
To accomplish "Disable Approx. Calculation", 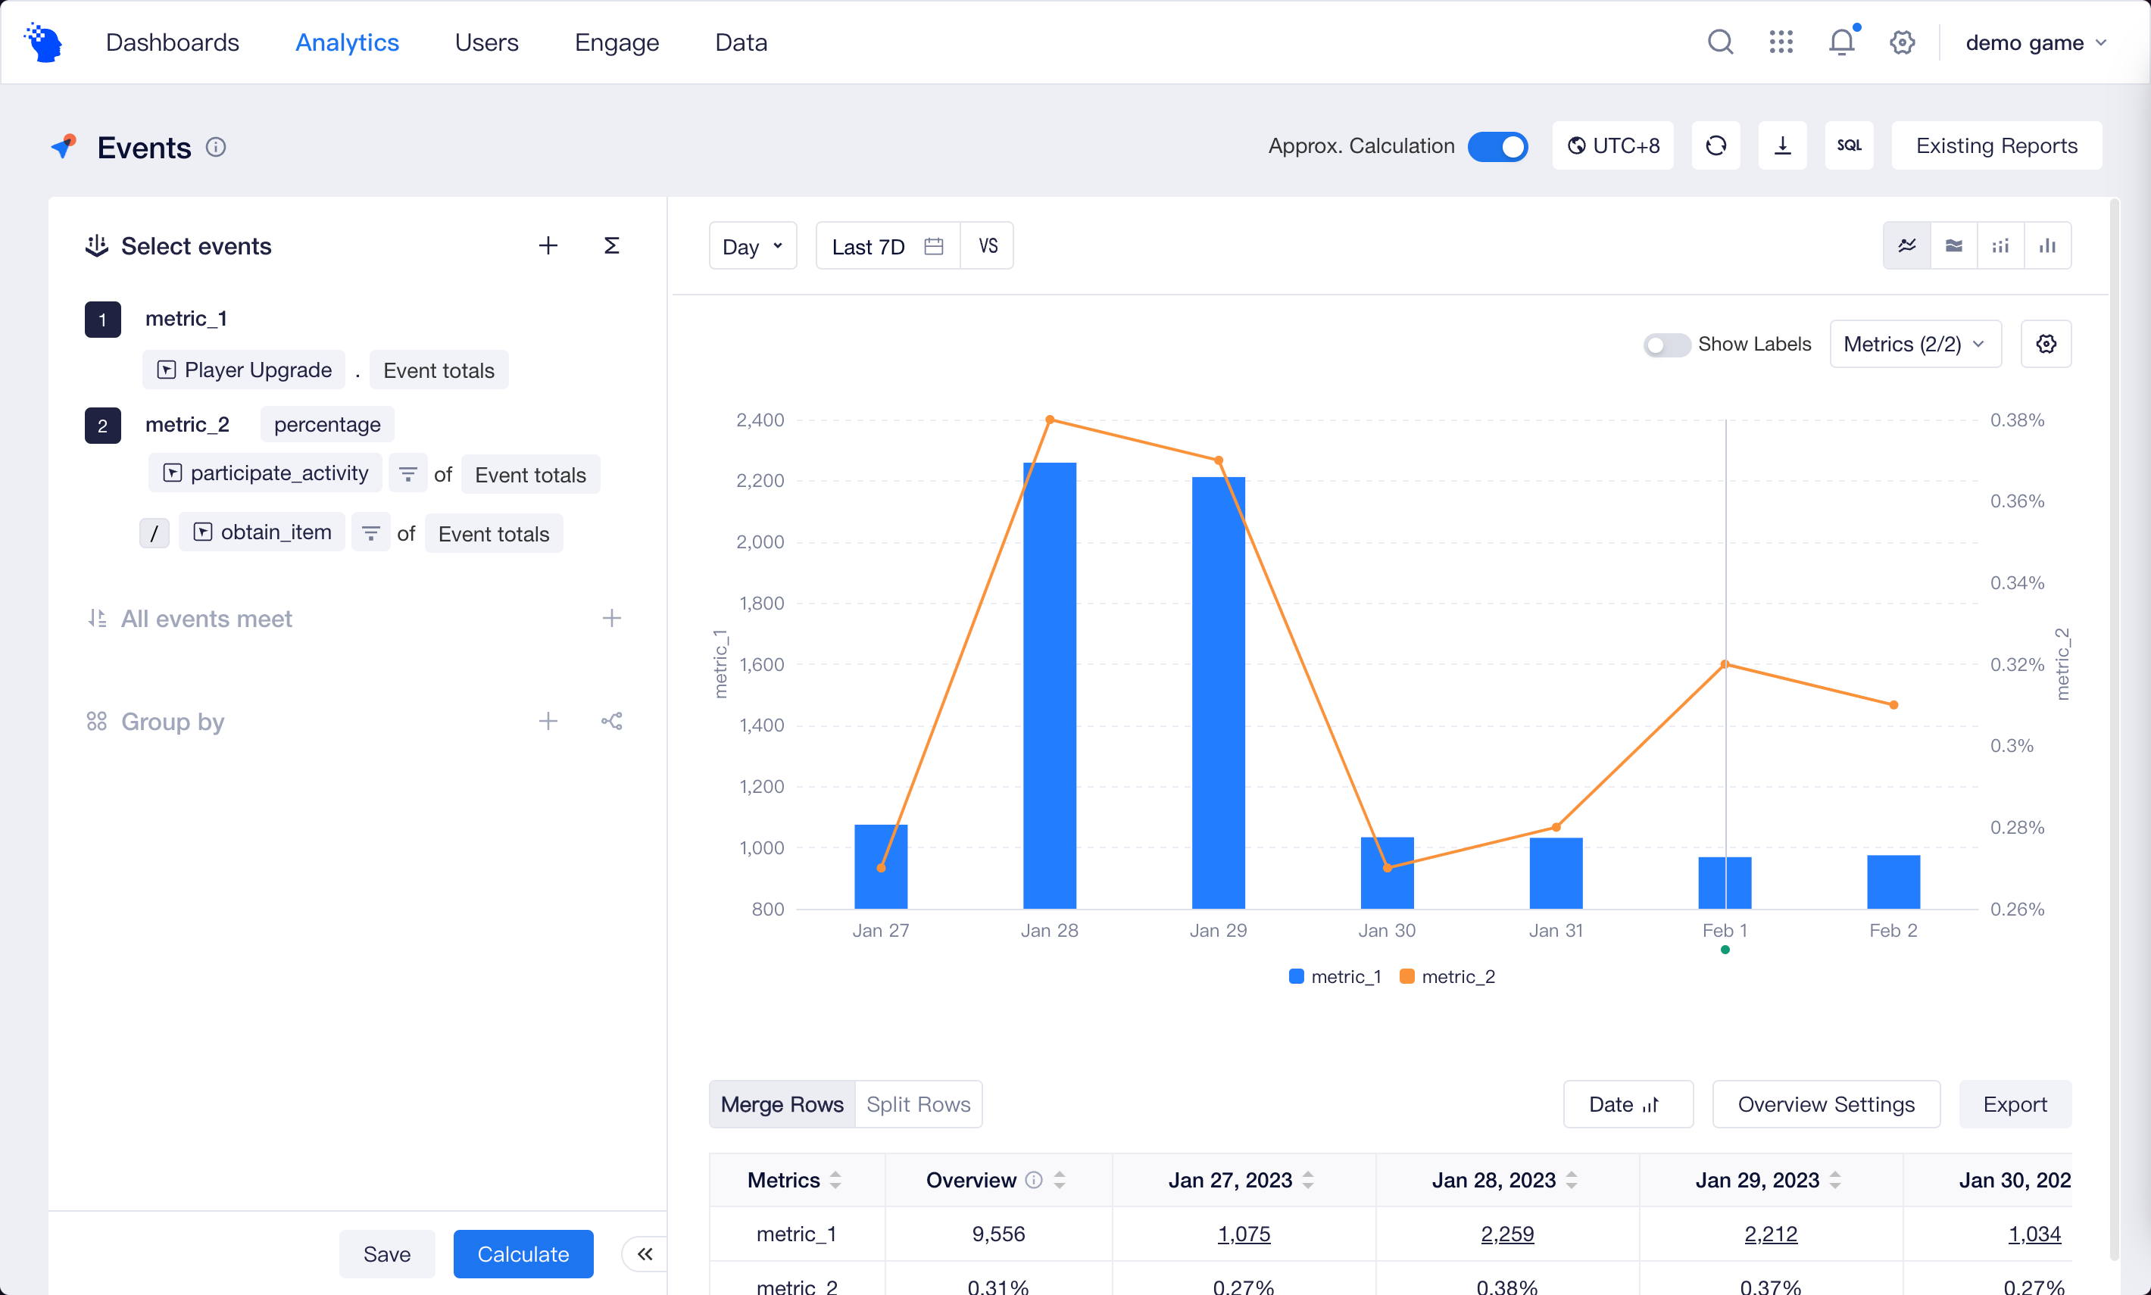I will coord(1497,147).
